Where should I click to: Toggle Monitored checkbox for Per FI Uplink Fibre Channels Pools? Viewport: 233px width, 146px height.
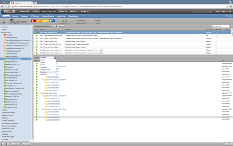click(216, 44)
